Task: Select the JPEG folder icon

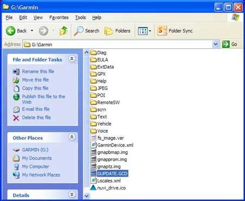Action: tap(94, 88)
